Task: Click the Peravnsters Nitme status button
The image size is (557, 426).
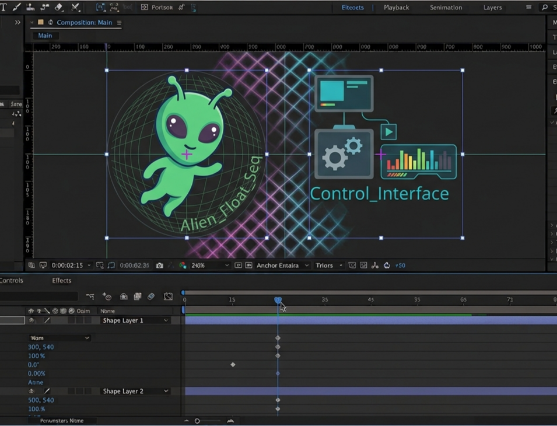Action: coord(62,421)
